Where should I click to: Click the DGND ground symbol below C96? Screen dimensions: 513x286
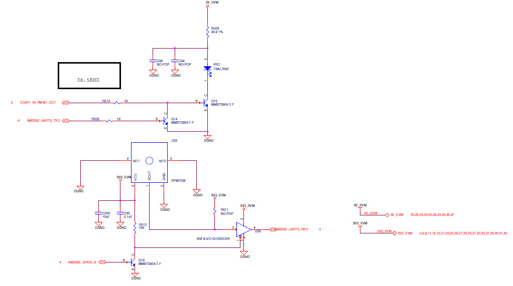[x=153, y=72]
